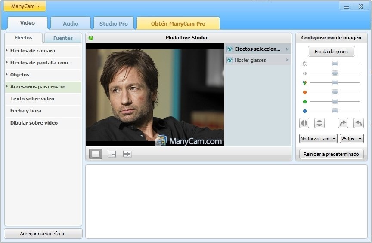Open Fecha y hora option
Image resolution: width=372 pixels, height=243 pixels.
43,111
